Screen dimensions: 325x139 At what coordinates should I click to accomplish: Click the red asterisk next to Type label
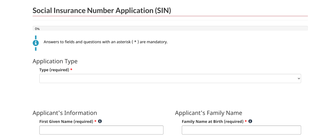(x=71, y=70)
